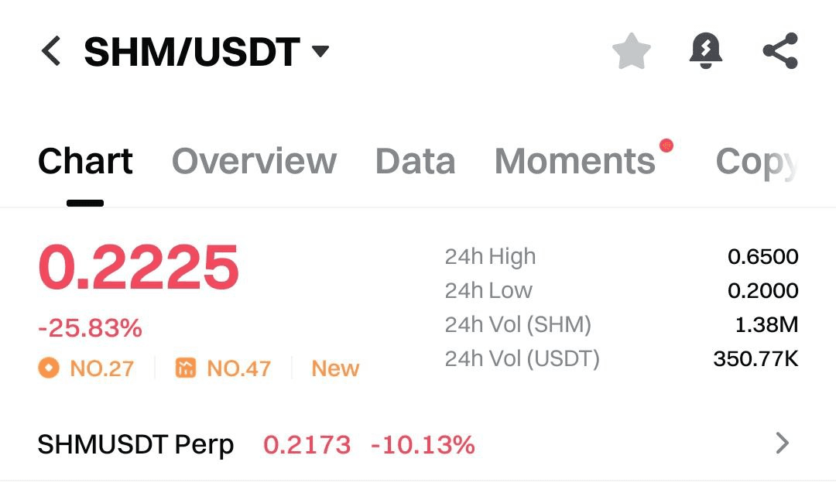The height and width of the screenshot is (493, 836).
Task: Open the SHM/USDT pair selector title
Action: [x=192, y=52]
